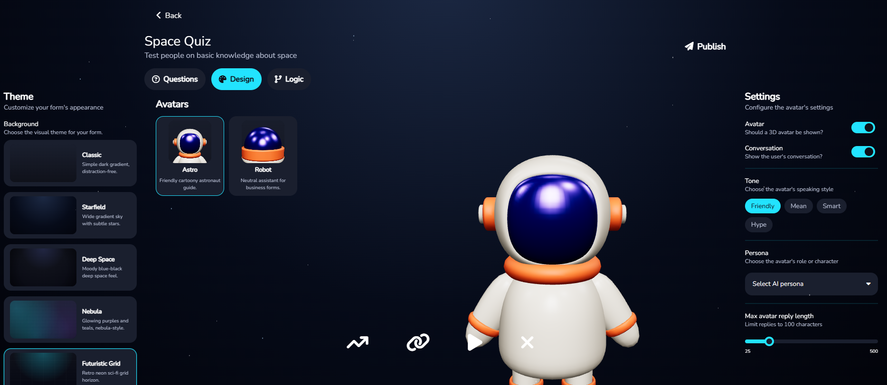Select the Hype tone
Image resolution: width=887 pixels, height=385 pixels.
tap(759, 224)
